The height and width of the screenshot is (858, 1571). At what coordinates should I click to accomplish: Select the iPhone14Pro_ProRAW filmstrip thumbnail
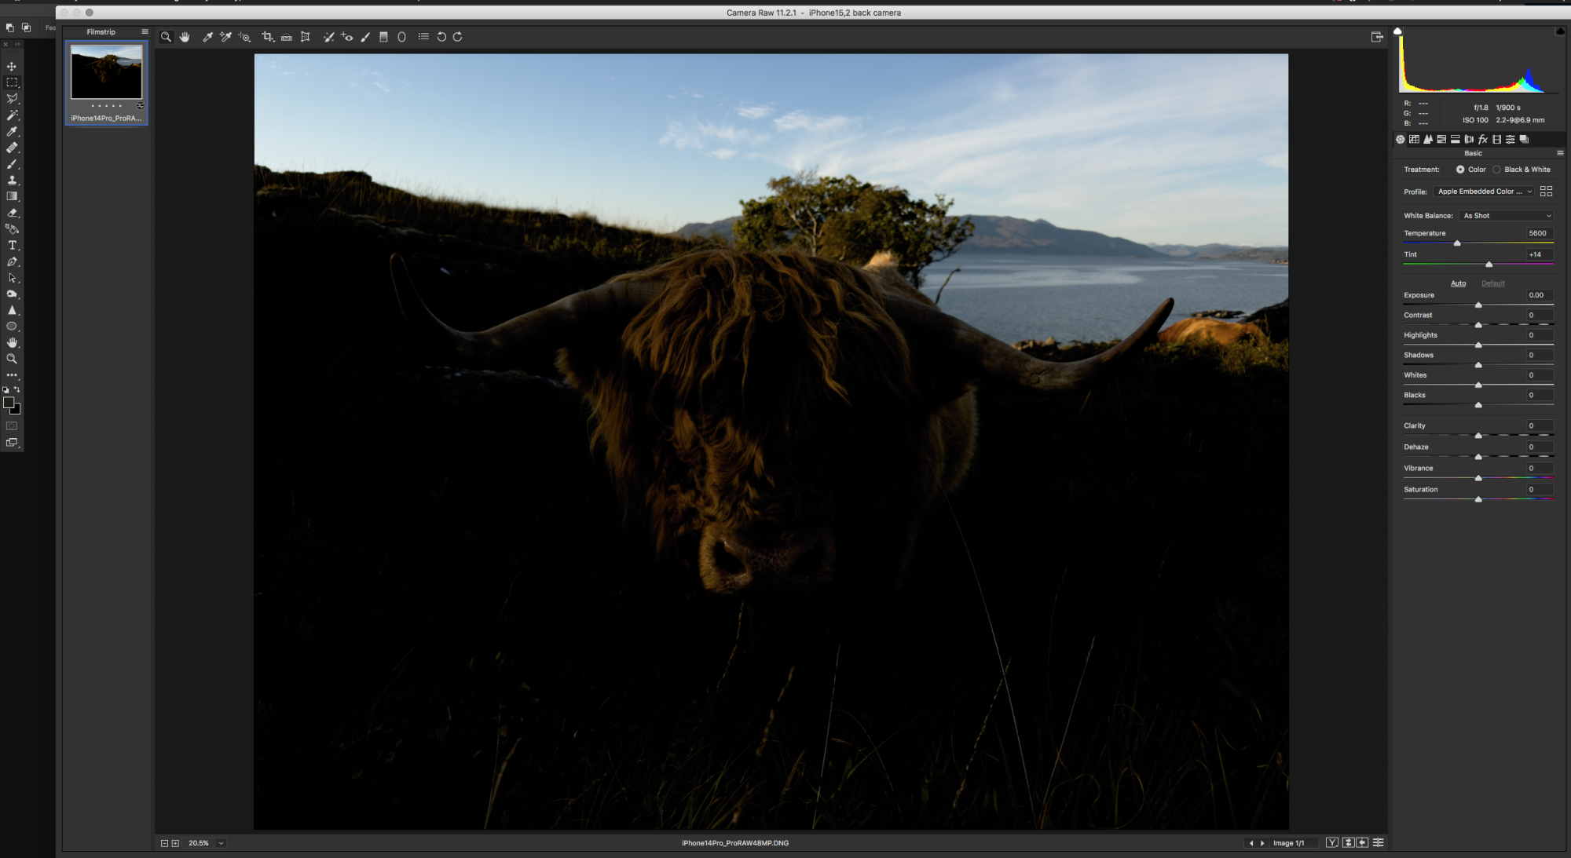pos(106,72)
